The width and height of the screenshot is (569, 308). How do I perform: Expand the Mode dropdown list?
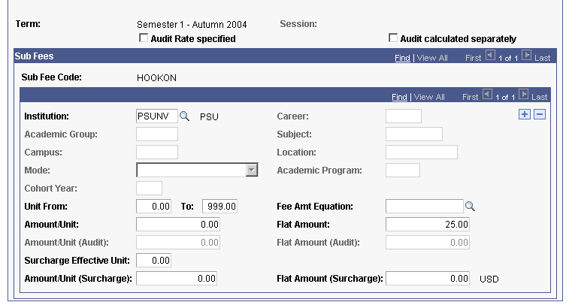click(x=252, y=170)
